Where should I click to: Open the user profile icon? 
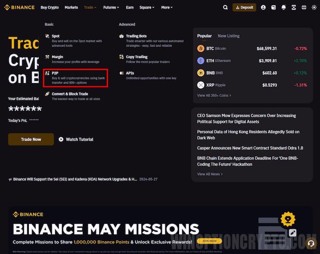[264, 8]
